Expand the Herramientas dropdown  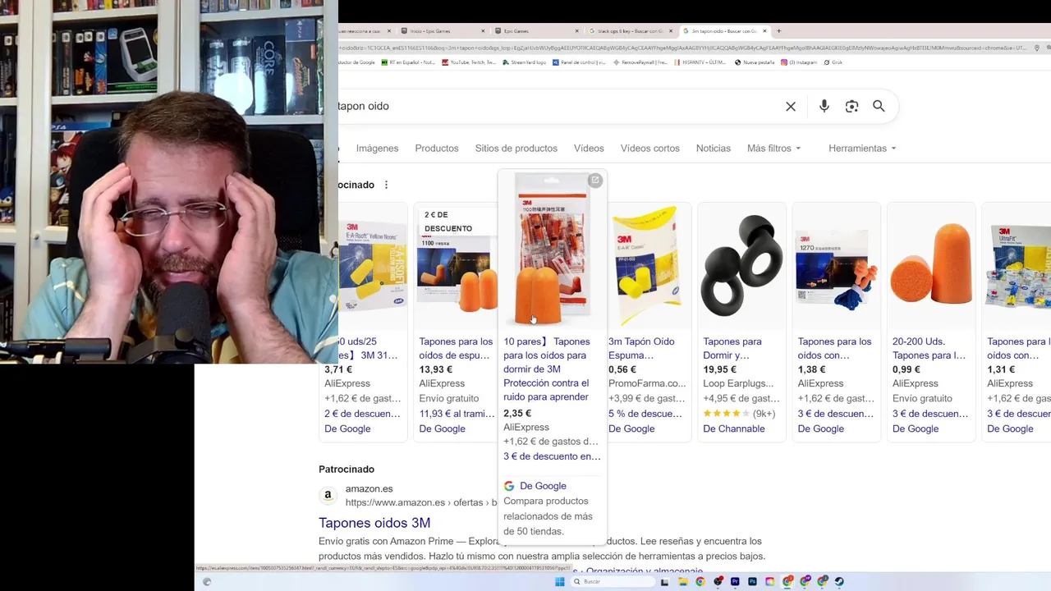tap(862, 149)
